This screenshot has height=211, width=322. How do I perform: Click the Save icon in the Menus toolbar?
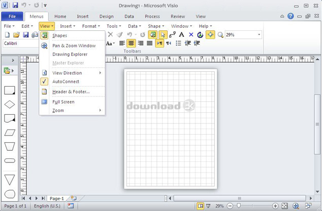pos(26,35)
